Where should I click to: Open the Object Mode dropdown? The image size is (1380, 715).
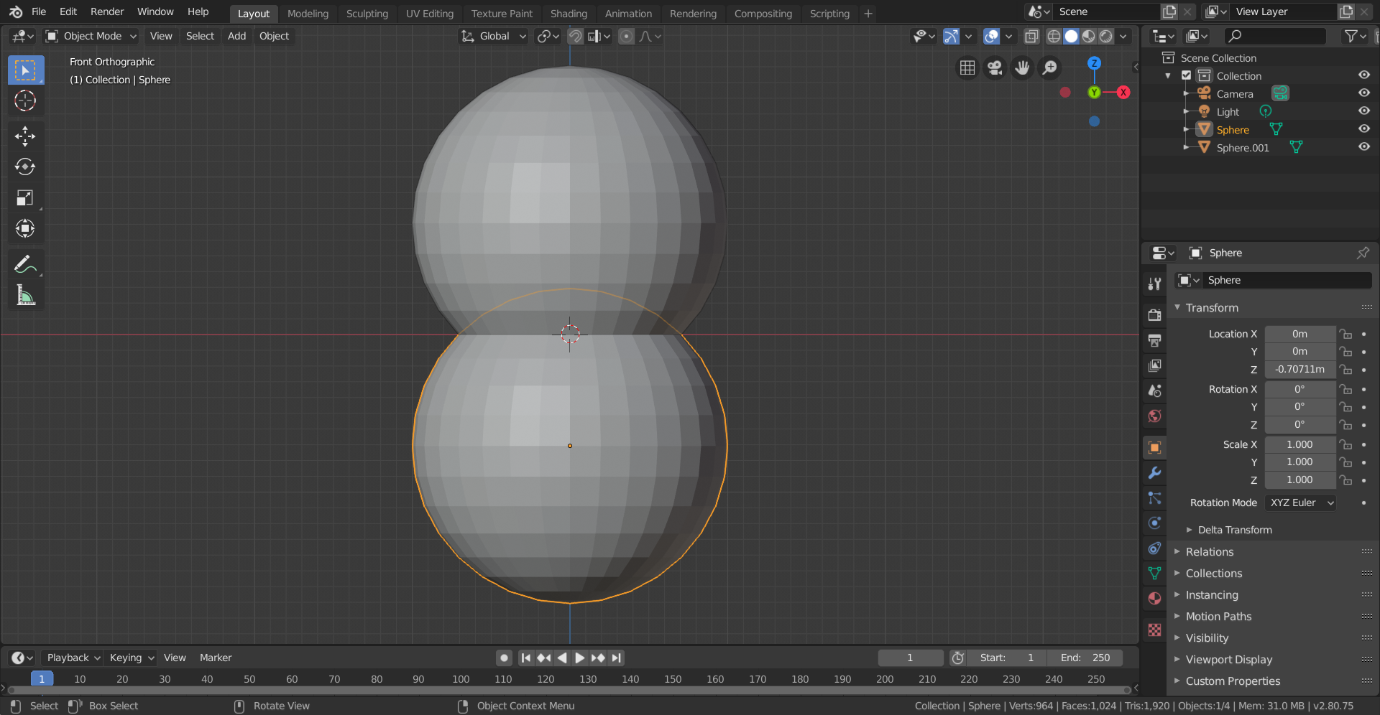(x=91, y=36)
